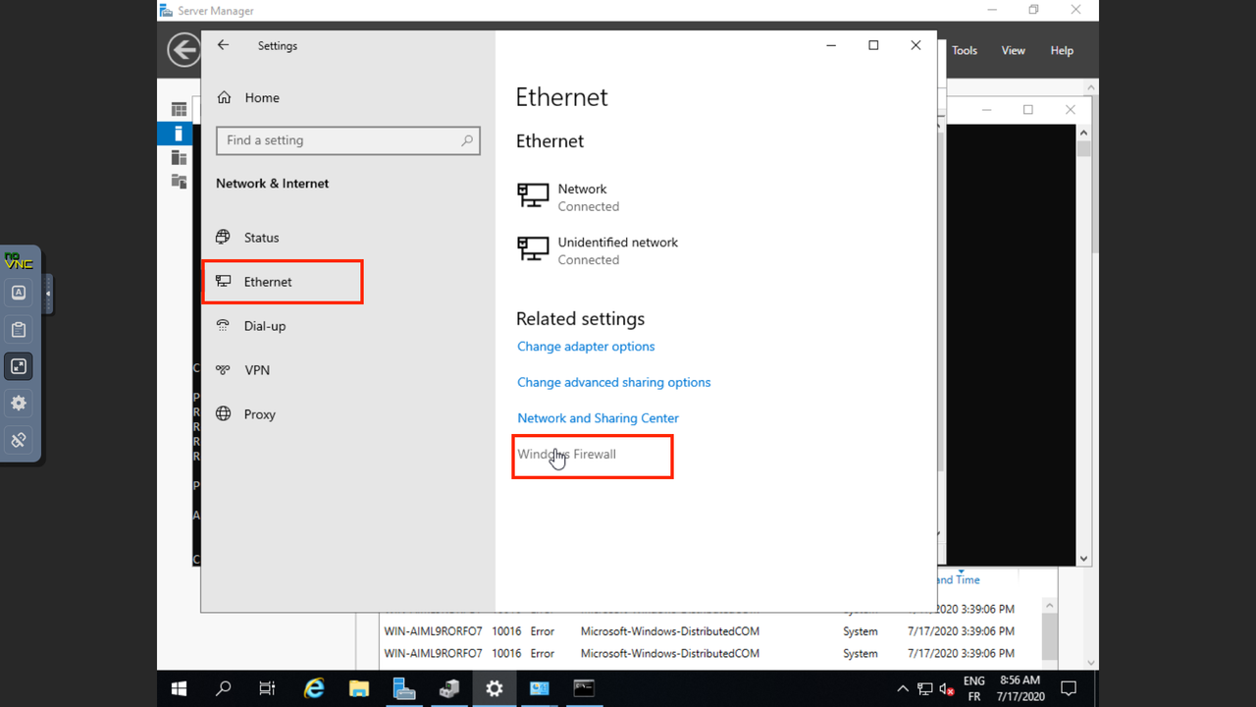Open Task View on taskbar
Screen dimensions: 1256x707
tap(267, 688)
